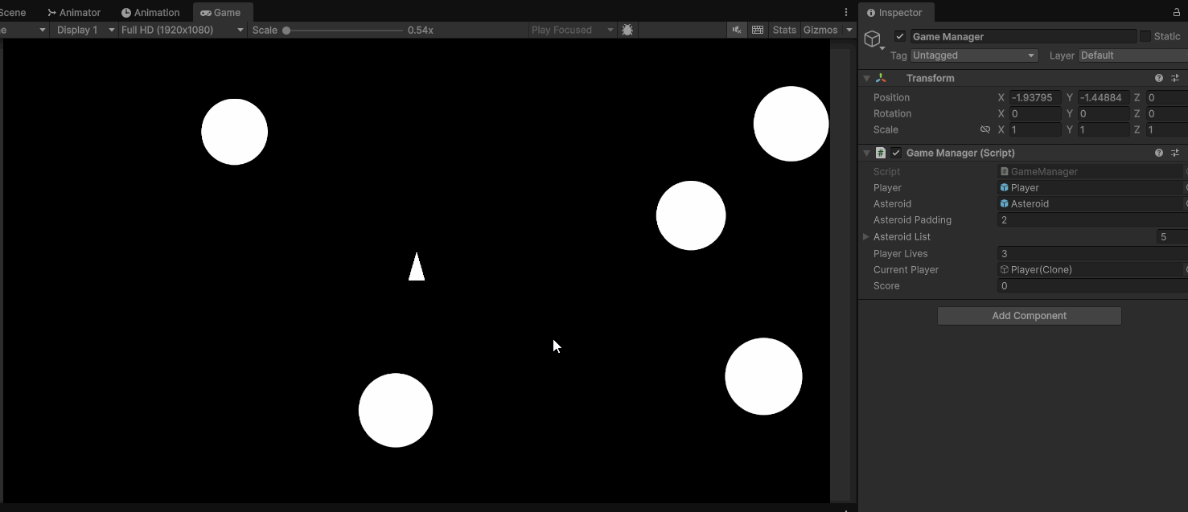Click the Game Manager name field
The image size is (1188, 512).
point(1024,36)
